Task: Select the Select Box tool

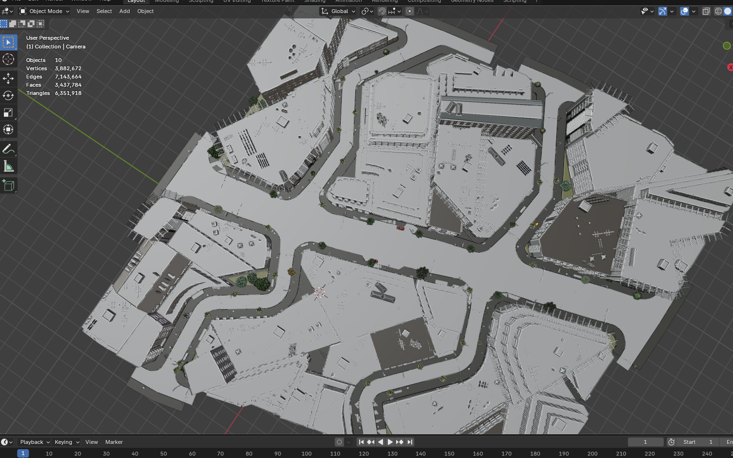Action: (8, 42)
